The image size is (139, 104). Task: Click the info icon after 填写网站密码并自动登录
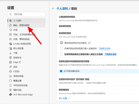coord(89,43)
